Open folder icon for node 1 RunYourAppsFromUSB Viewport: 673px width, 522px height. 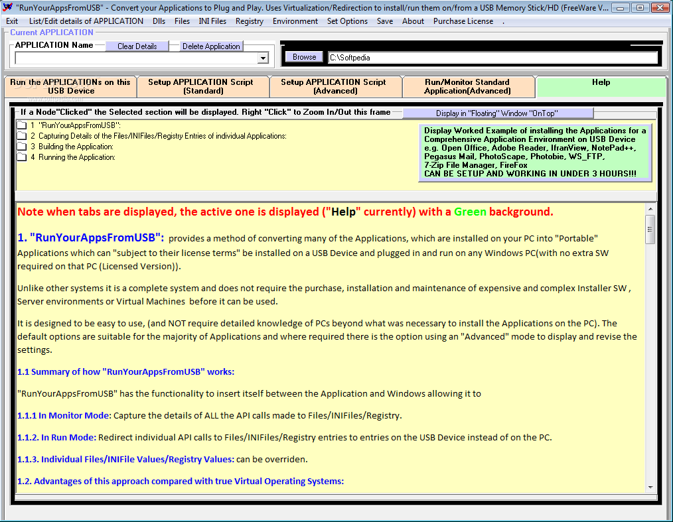[x=22, y=125]
